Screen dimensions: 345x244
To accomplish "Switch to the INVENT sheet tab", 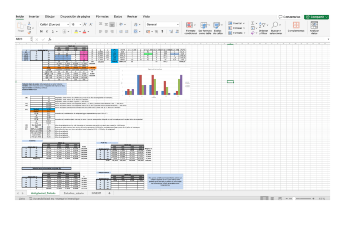I will 96,193.
